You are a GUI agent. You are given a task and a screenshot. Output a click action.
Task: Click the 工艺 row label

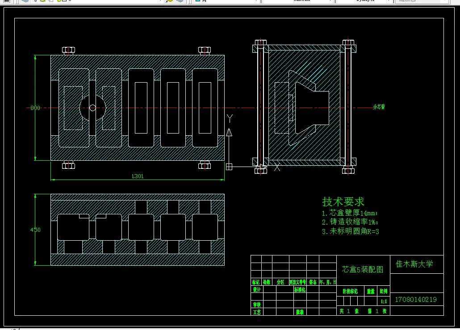click(x=257, y=312)
